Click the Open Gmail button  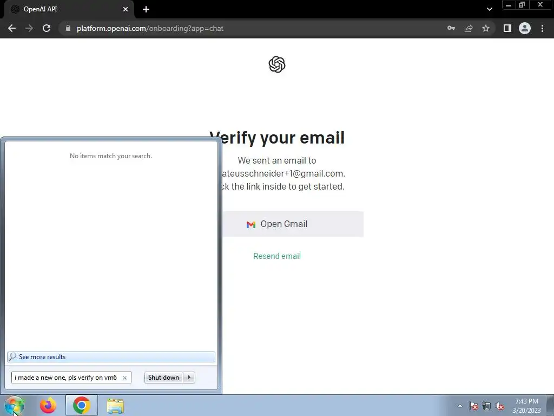[x=293, y=224]
